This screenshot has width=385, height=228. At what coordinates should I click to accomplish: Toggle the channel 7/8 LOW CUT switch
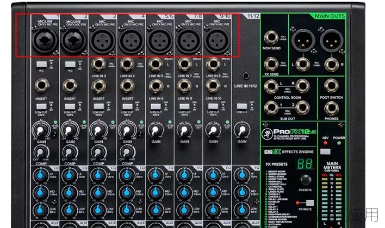[x=184, y=106]
